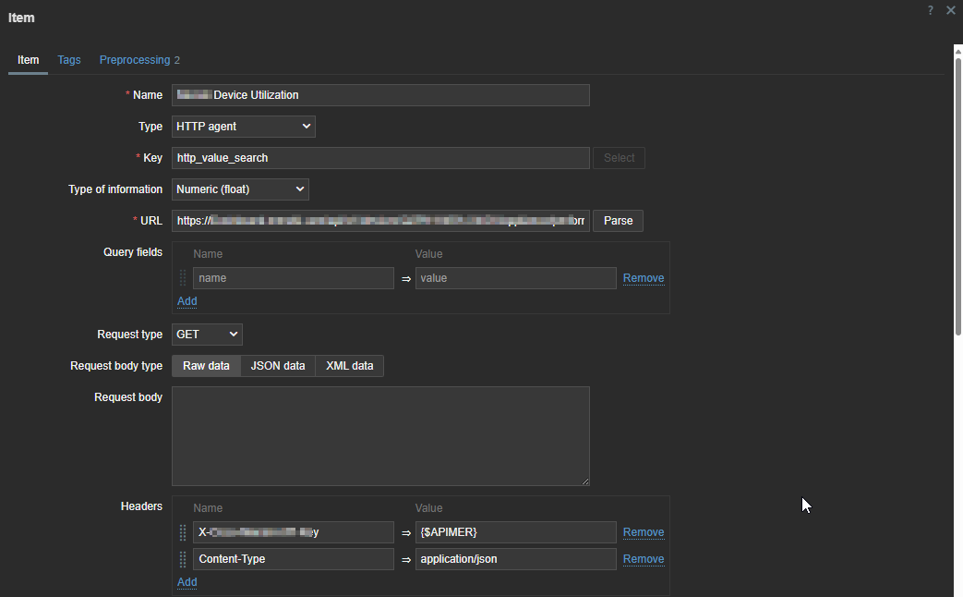
Task: Open the Type dropdown showing HTTP agent
Action: coord(244,127)
